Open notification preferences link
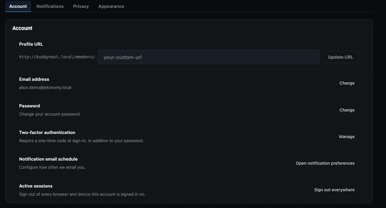 pyautogui.click(x=325, y=163)
